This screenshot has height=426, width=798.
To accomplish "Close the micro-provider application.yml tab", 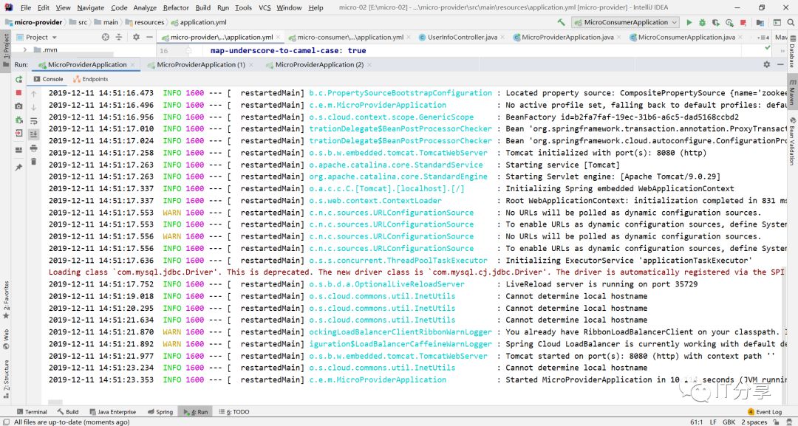I will [279, 37].
